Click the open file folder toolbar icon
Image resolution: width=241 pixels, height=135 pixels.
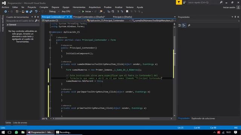(23, 12)
